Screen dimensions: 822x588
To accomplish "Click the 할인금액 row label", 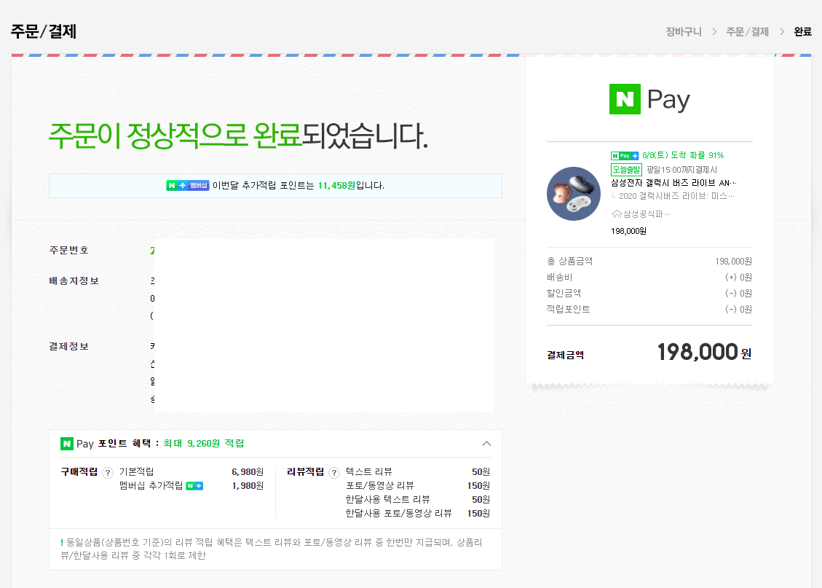I will click(564, 293).
